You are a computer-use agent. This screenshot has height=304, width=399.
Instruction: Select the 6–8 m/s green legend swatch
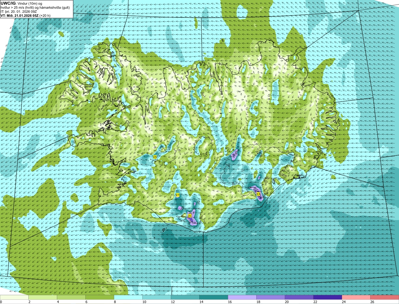pos(100,297)
